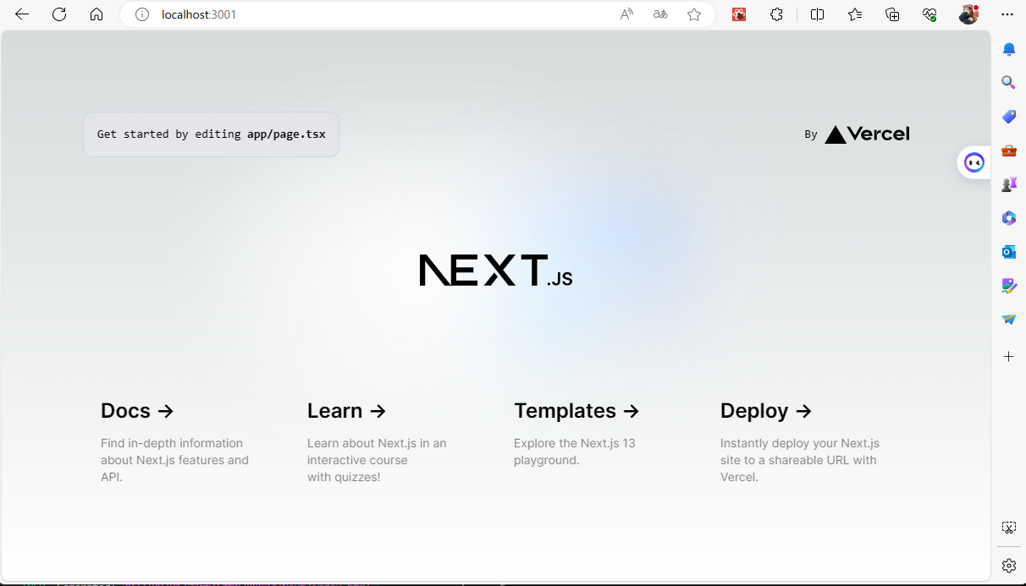Viewport: 1026px width, 586px height.
Task: Check Browser essentials health icon
Action: tap(929, 14)
